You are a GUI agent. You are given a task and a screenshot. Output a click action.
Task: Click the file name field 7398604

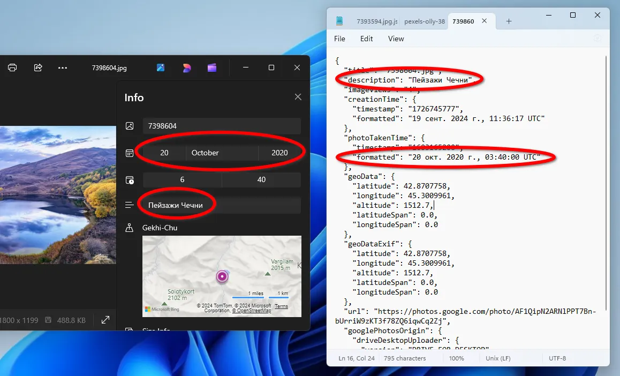coord(221,126)
